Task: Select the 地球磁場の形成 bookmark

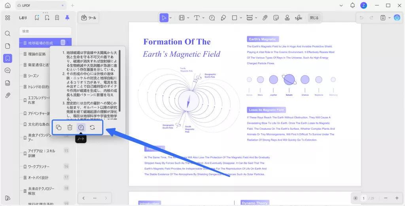Action: tap(41, 43)
